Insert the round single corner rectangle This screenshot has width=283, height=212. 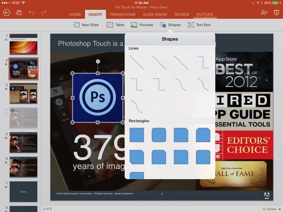[181, 157]
